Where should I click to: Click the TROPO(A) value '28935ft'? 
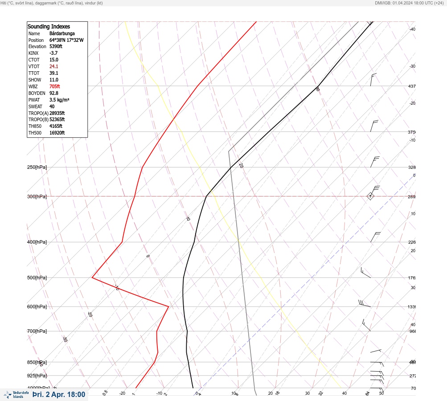[x=57, y=113]
